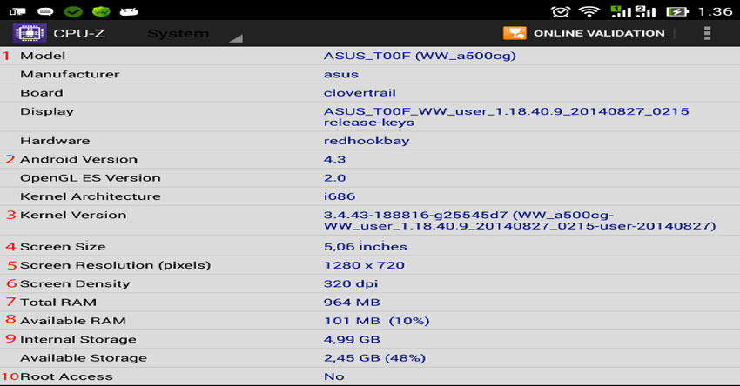Select the Board label
The width and height of the screenshot is (740, 386).
coord(42,92)
